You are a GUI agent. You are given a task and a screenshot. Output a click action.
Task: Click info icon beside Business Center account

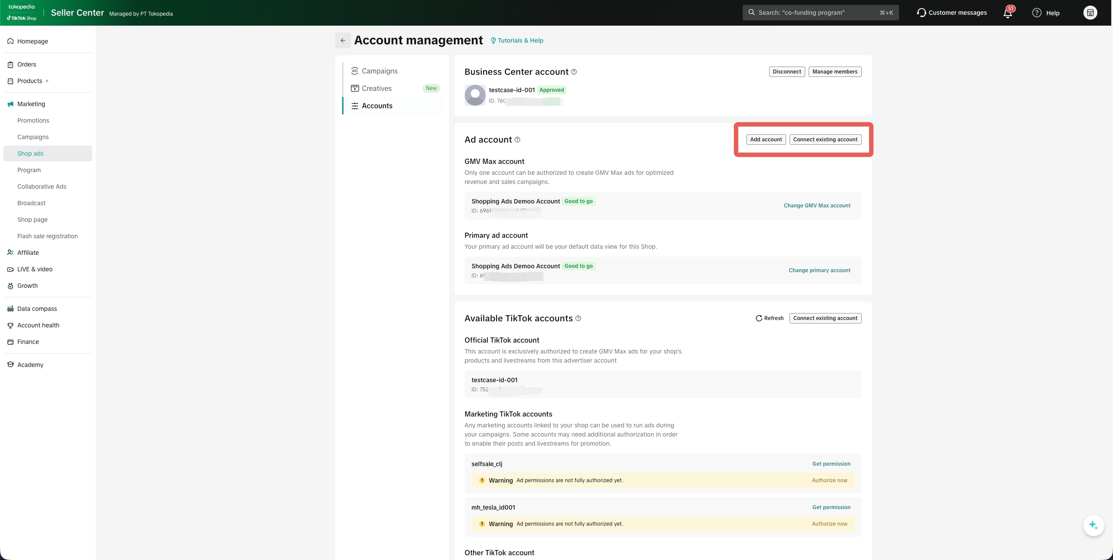[574, 72]
